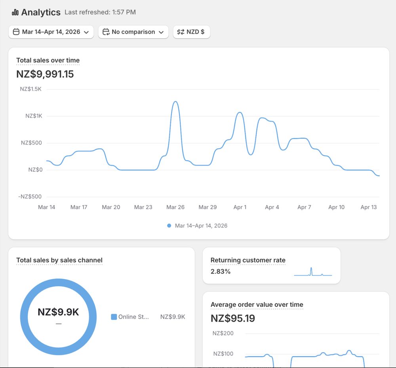Screen dimensions: 396x368
Task: Click the Mar 26 sales peak on chart
Action: pyautogui.click(x=175, y=102)
